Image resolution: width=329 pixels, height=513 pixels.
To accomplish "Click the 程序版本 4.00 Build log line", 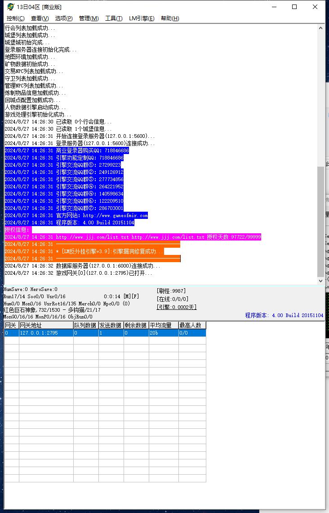I will (x=69, y=222).
